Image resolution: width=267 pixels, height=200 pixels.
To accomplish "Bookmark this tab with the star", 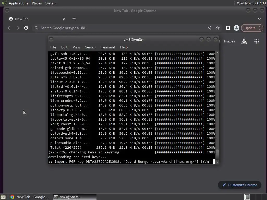I will pyautogui.click(x=218, y=28).
